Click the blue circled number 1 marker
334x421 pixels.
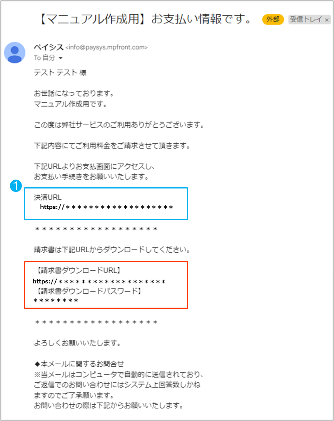coord(16,186)
